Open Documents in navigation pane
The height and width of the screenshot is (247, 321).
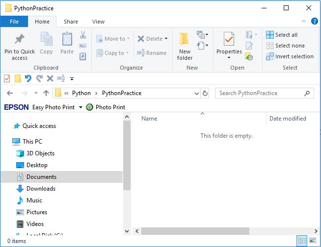pyautogui.click(x=62, y=177)
